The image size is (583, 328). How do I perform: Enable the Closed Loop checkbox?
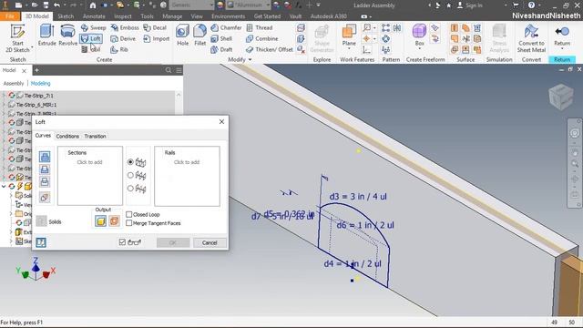[129, 215]
